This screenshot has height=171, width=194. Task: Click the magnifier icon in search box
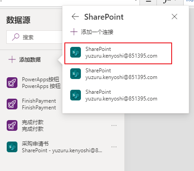[x=16, y=37]
